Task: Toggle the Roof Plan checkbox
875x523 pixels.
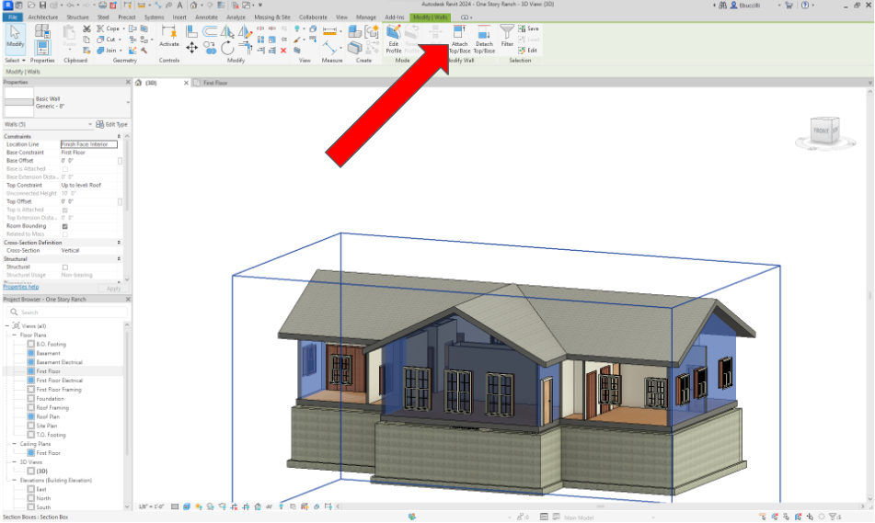Action: tap(31, 416)
